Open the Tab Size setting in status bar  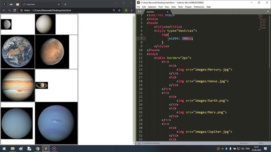tap(244, 143)
